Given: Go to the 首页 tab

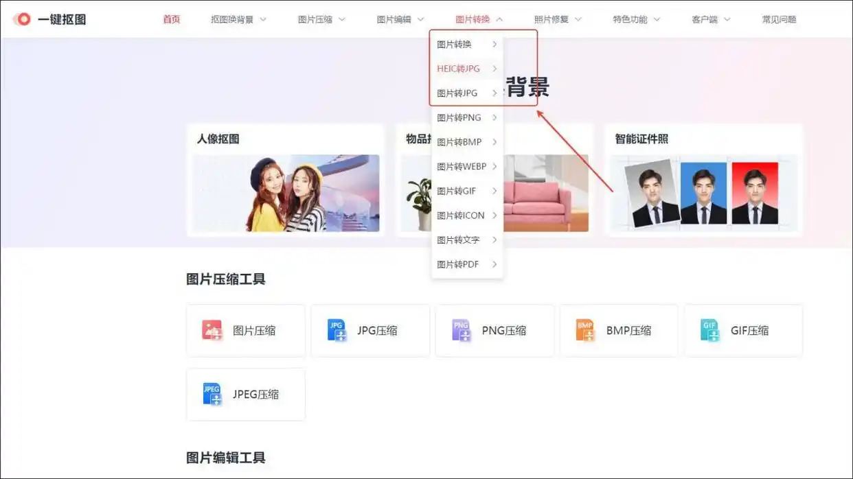Looking at the screenshot, I should click(171, 19).
